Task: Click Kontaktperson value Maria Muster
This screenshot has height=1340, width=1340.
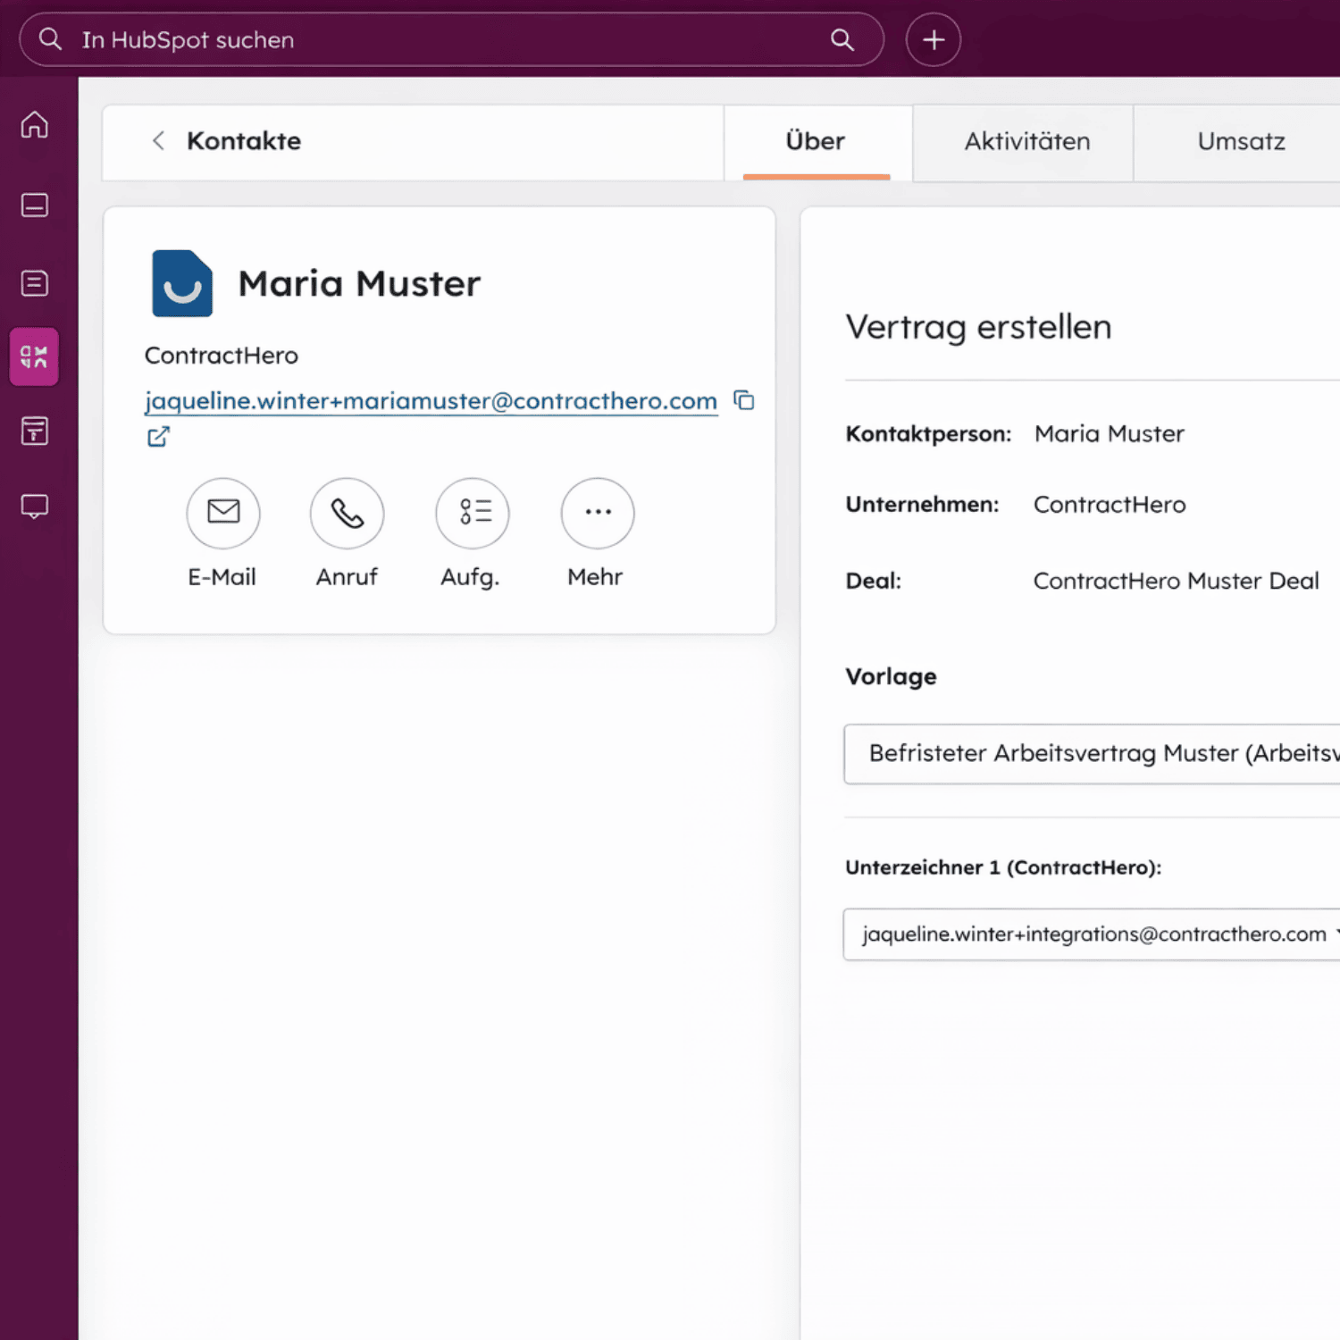Action: click(1110, 433)
